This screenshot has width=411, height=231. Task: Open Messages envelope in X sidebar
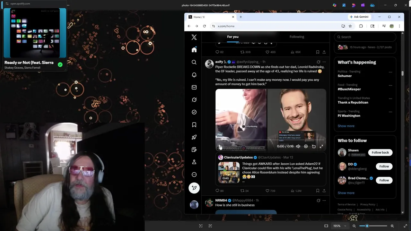194,87
